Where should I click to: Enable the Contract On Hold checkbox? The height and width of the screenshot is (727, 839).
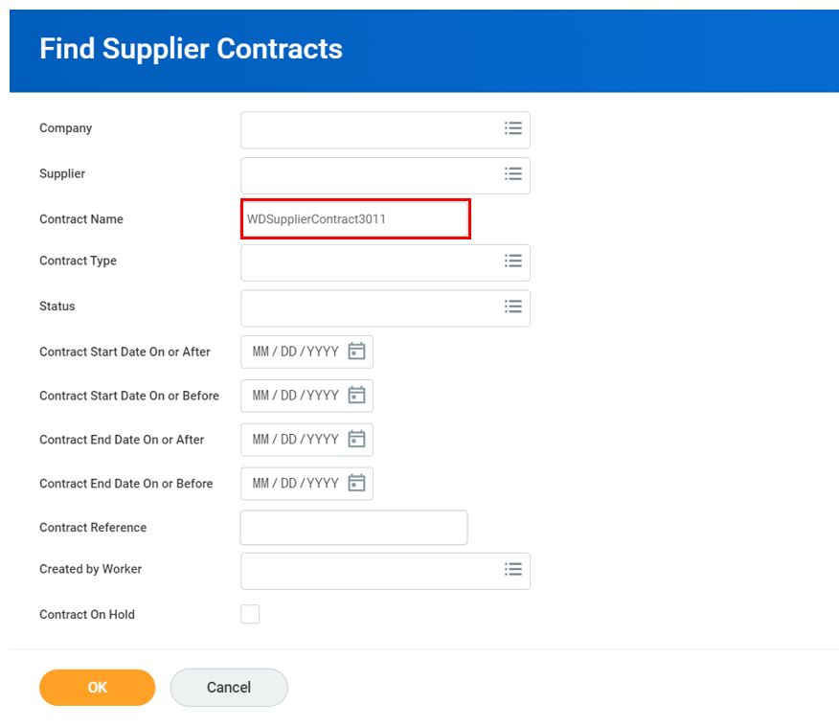250,614
